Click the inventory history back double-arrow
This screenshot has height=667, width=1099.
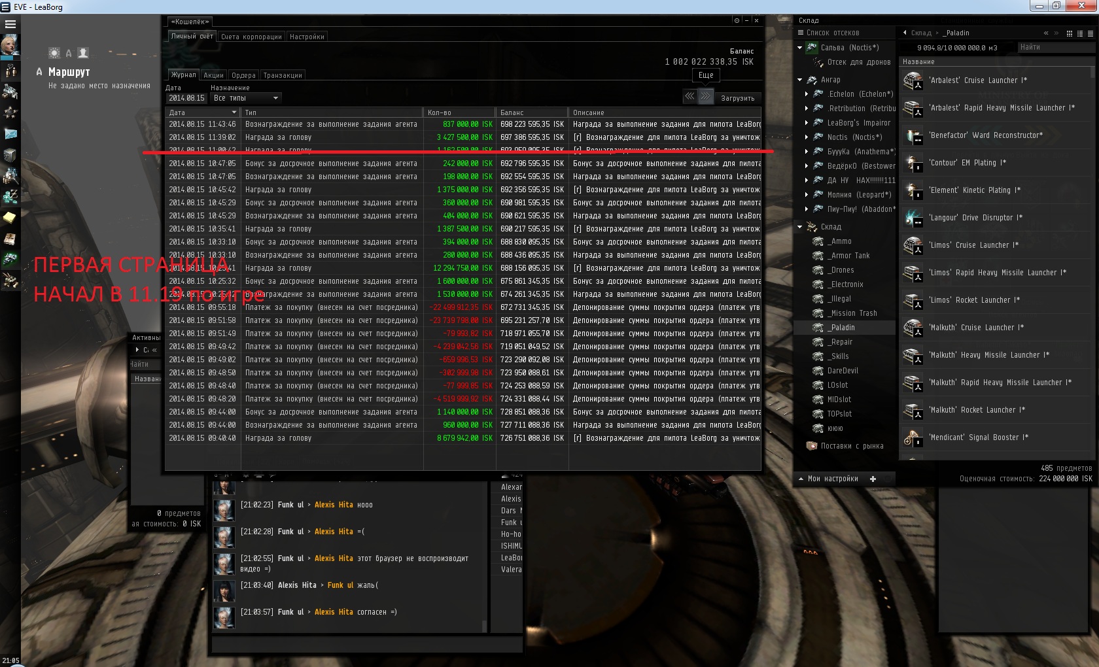click(1046, 33)
